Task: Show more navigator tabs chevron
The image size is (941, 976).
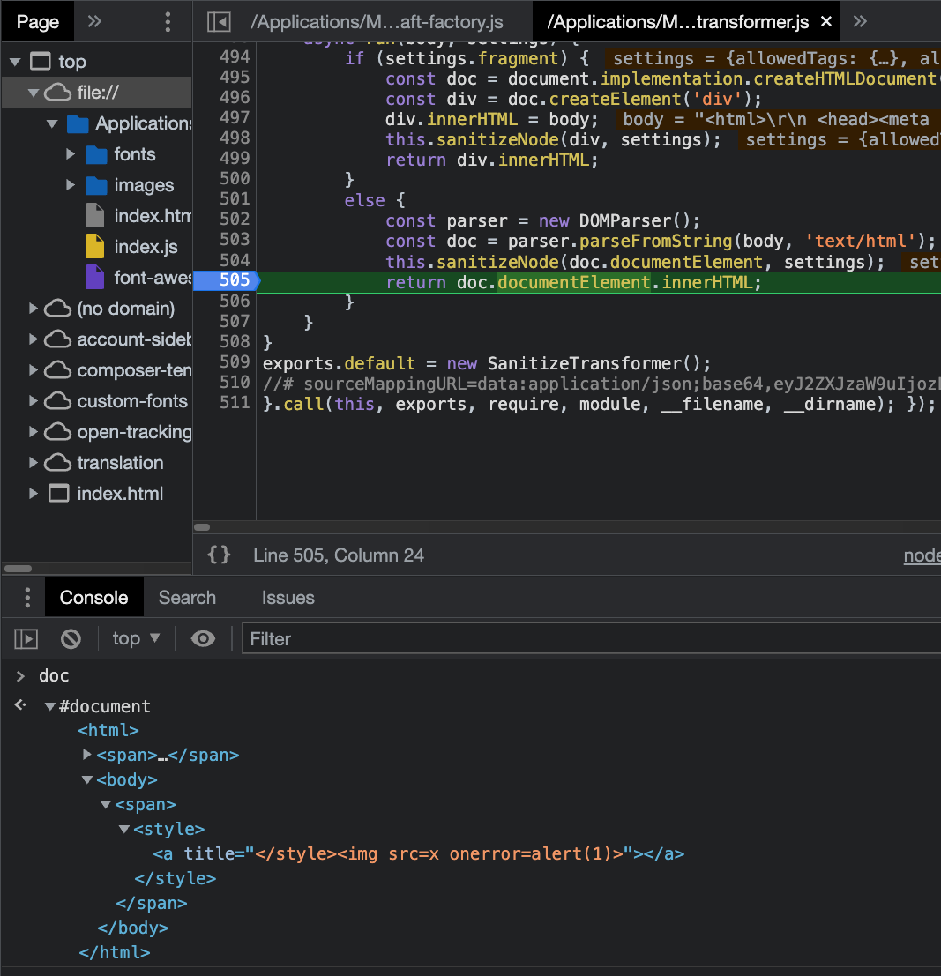Action: click(x=95, y=22)
